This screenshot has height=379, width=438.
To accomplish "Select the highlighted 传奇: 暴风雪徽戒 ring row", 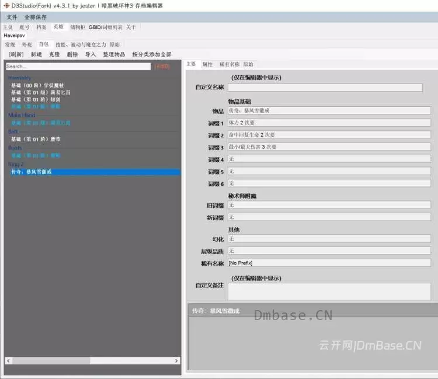I will click(x=96, y=172).
